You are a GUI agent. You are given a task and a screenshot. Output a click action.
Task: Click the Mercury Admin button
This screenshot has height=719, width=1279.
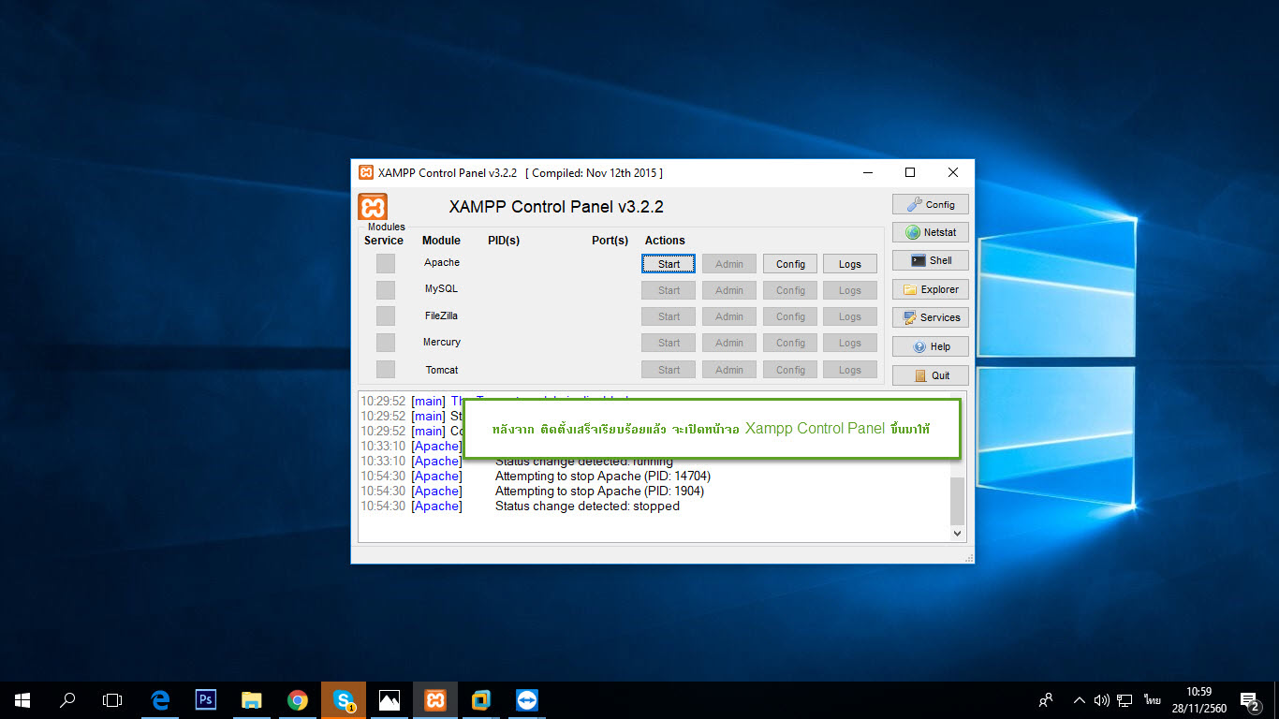[729, 343]
